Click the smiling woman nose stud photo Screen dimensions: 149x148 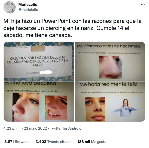56,108
